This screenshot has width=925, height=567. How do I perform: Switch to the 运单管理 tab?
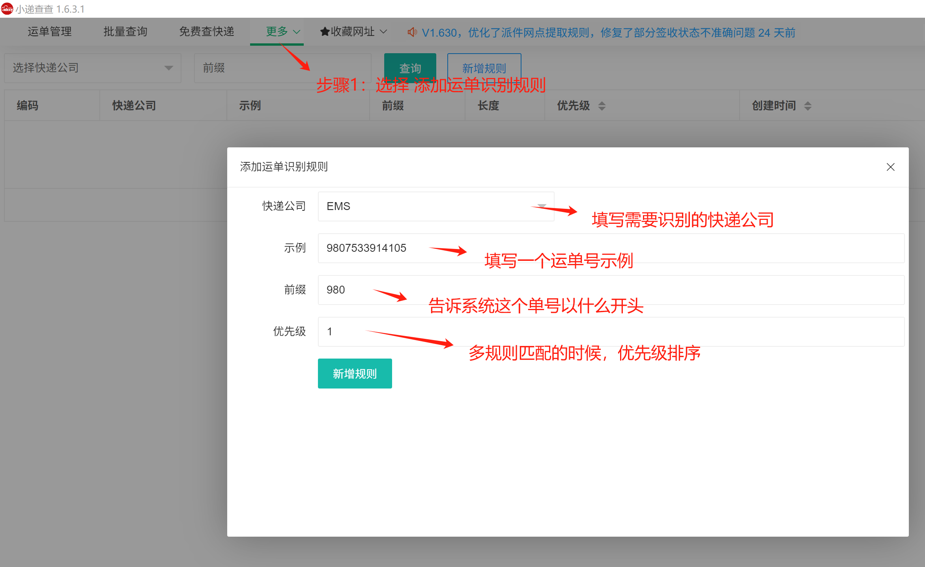pyautogui.click(x=50, y=32)
